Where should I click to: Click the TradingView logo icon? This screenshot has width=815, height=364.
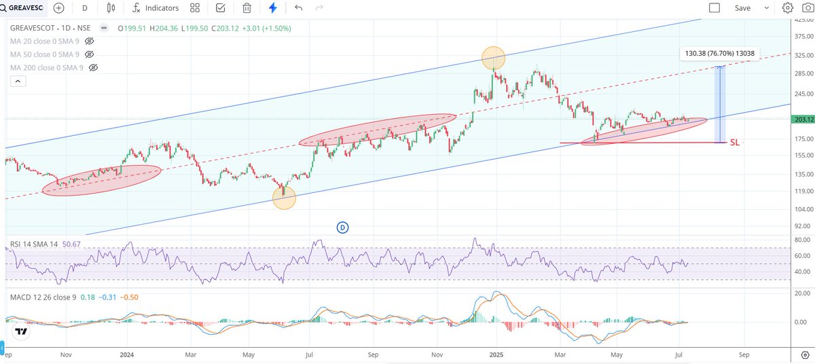click(x=20, y=332)
